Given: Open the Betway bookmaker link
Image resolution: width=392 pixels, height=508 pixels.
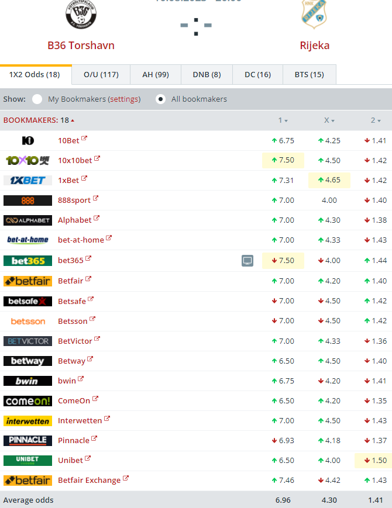Looking at the screenshot, I should 71,361.
